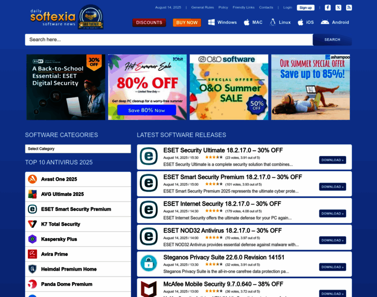Open the Ashampoo summer special offer banner
This screenshot has width=377, height=297.
pos(311,87)
